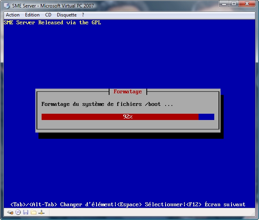Close the SME Server Virtual PC window
Image resolution: width=259 pixels, height=220 pixels.
(247, 4)
